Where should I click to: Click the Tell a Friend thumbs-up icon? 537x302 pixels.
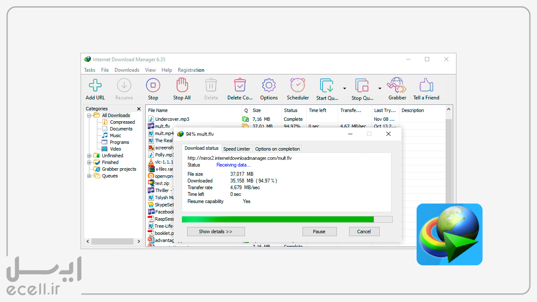(426, 85)
